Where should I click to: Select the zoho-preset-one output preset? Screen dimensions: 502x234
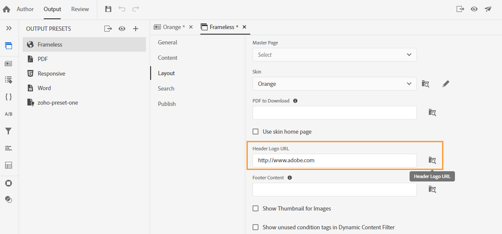pos(58,102)
